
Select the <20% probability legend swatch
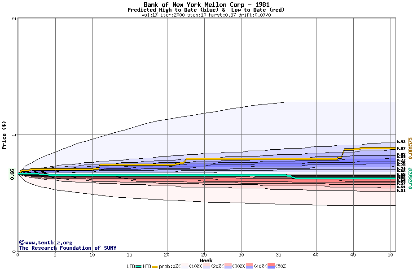click(206, 266)
